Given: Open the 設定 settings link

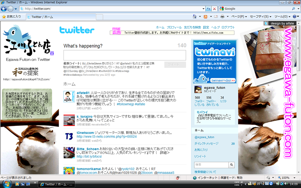Looking at the screenshot, I should [x=206, y=27].
